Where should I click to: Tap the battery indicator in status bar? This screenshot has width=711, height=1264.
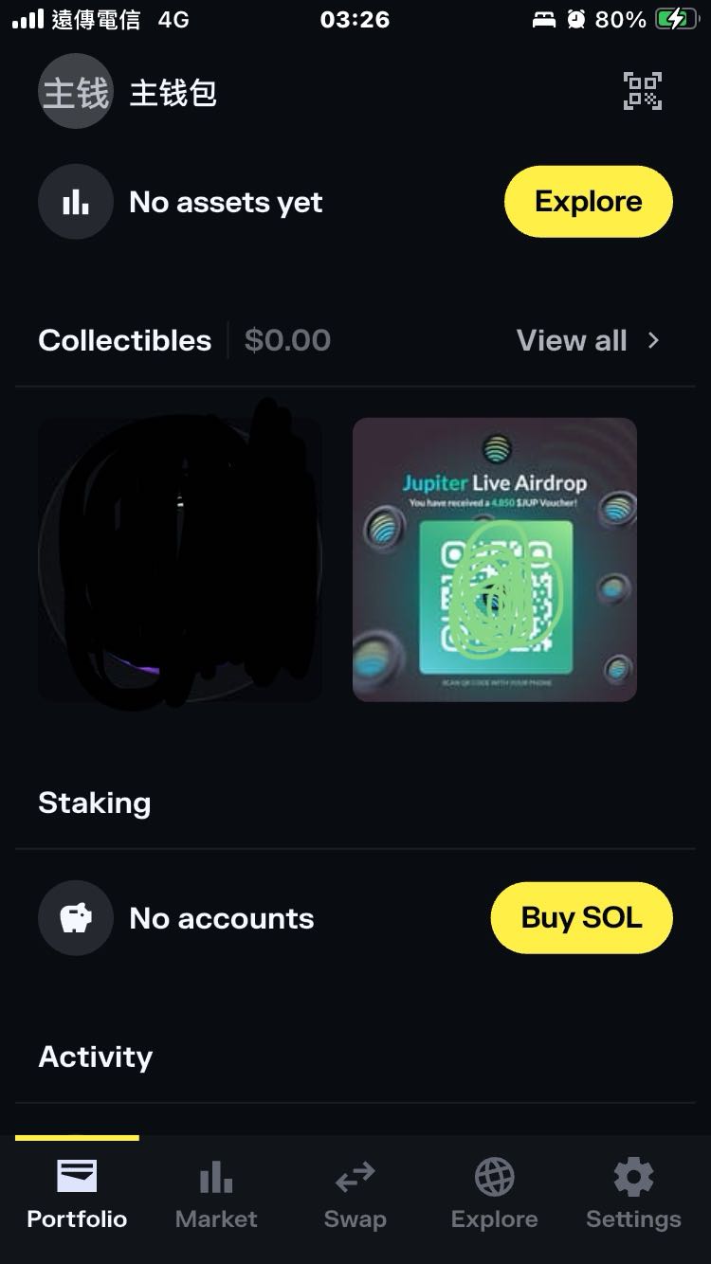click(675, 19)
